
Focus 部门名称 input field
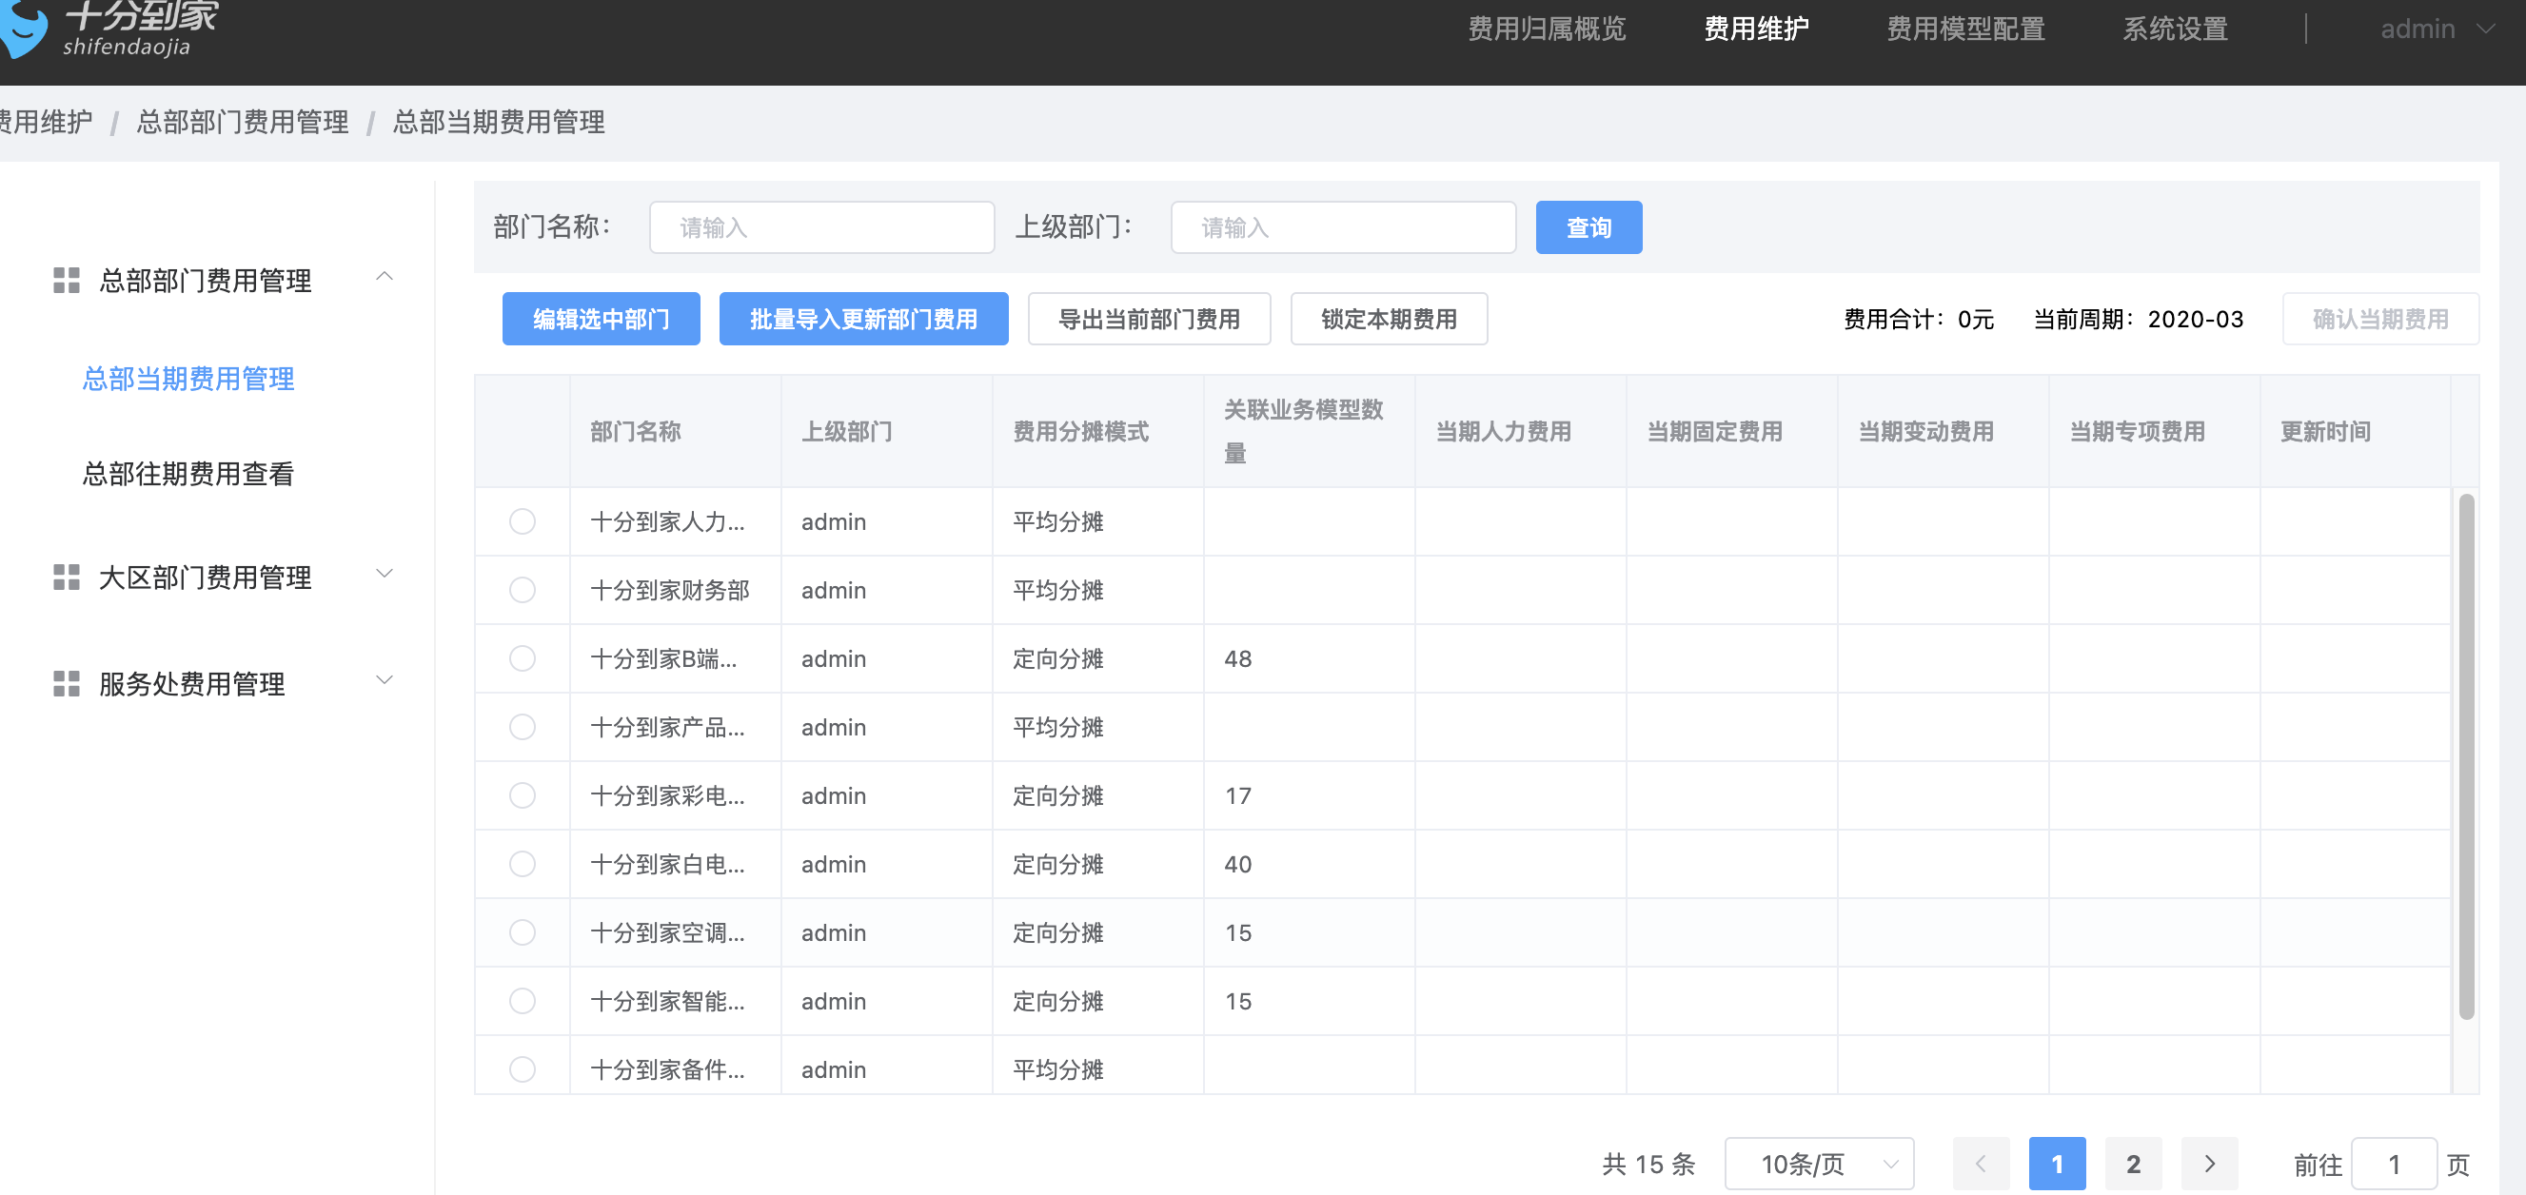[821, 227]
